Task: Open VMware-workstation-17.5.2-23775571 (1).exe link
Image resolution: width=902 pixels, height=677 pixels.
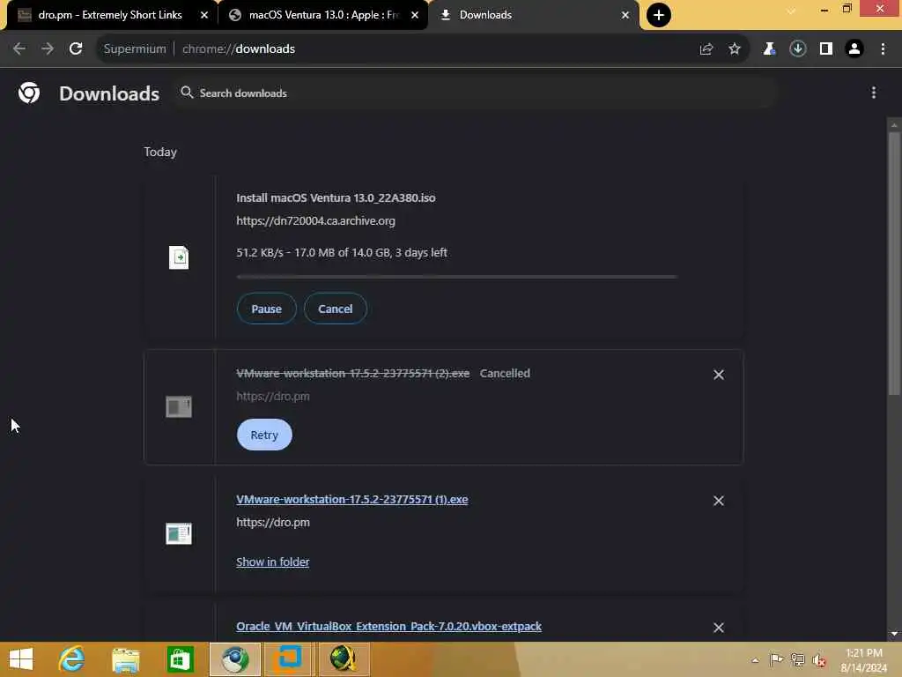Action: pos(352,499)
